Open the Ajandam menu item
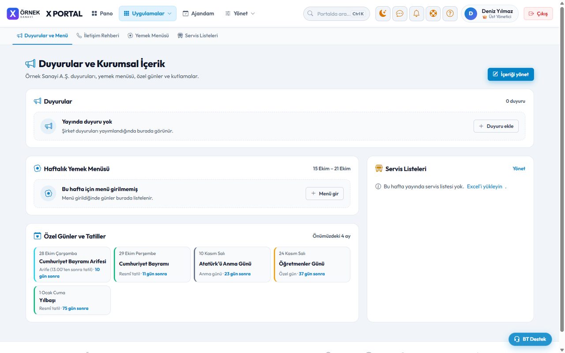Screen dimensions: 565x353 (x=198, y=14)
